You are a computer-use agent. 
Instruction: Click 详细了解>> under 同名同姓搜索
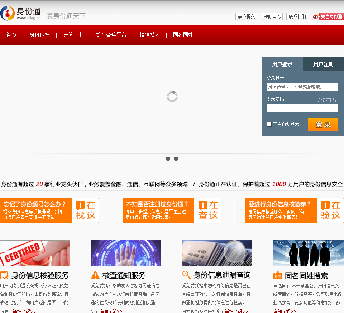(285, 311)
